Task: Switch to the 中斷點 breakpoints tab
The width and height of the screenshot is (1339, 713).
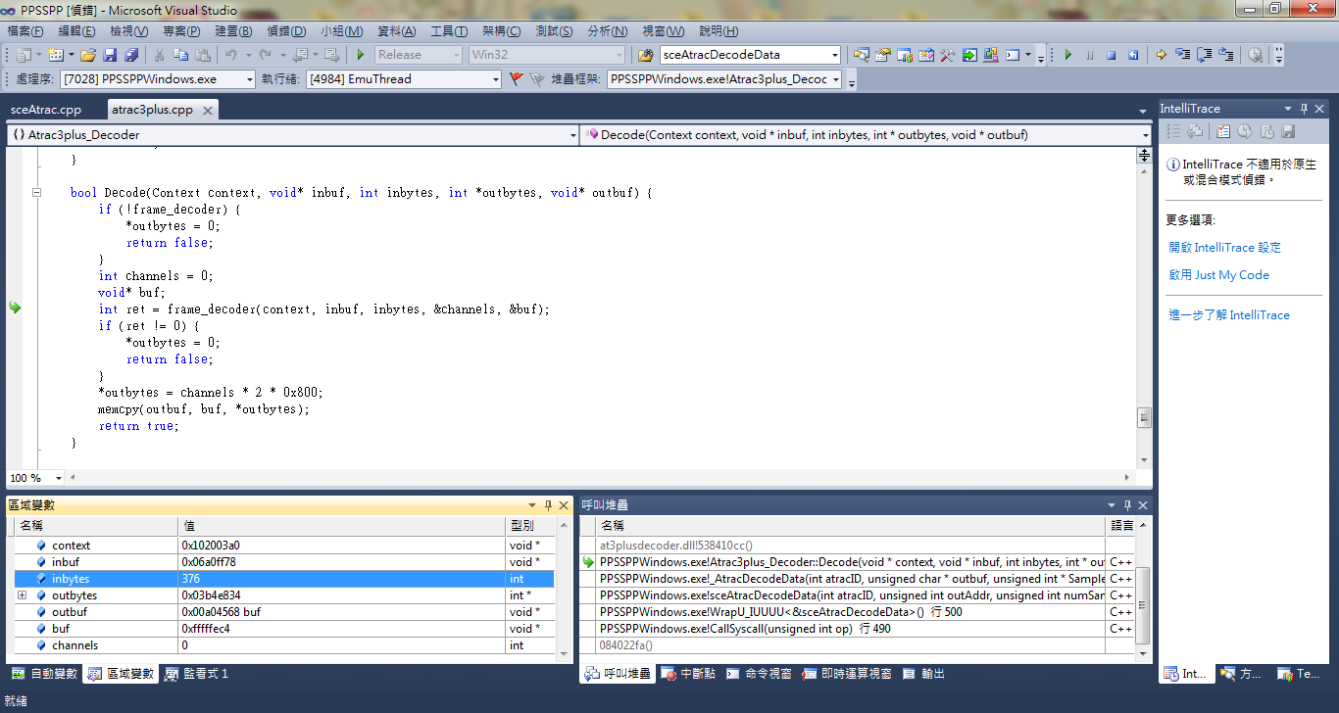Action: pyautogui.click(x=687, y=674)
